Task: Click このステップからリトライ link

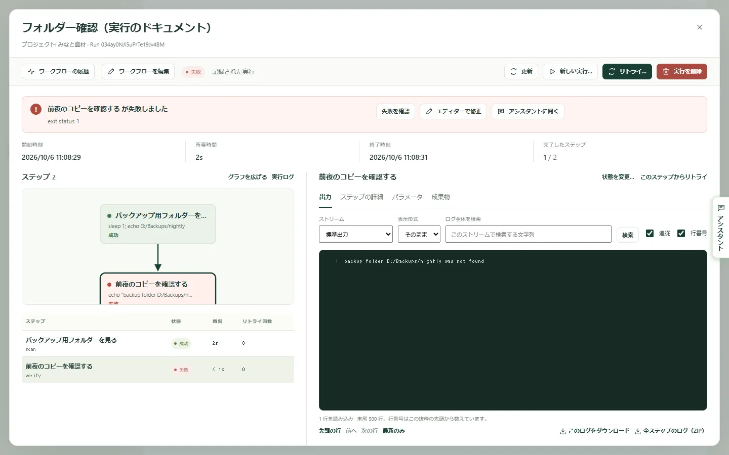Action: click(673, 177)
